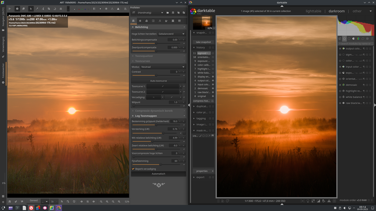Toggle clipped shadows warning triangle in ART
376x211 pixels.
pos(112,9)
